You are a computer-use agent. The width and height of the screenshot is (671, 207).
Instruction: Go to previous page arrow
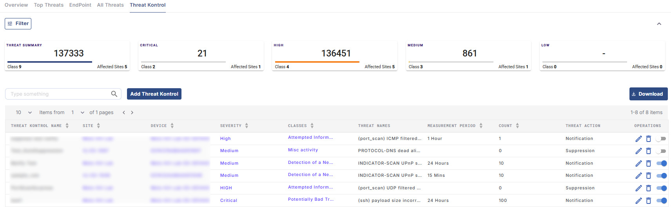click(x=124, y=113)
